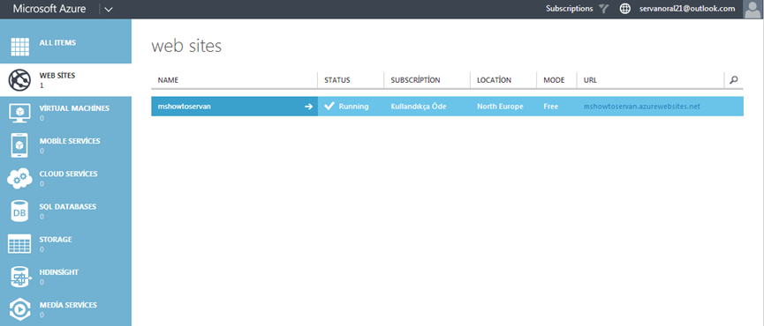Switch to STORAGE section
Image resolution: width=764 pixels, height=326 pixels.
56,240
